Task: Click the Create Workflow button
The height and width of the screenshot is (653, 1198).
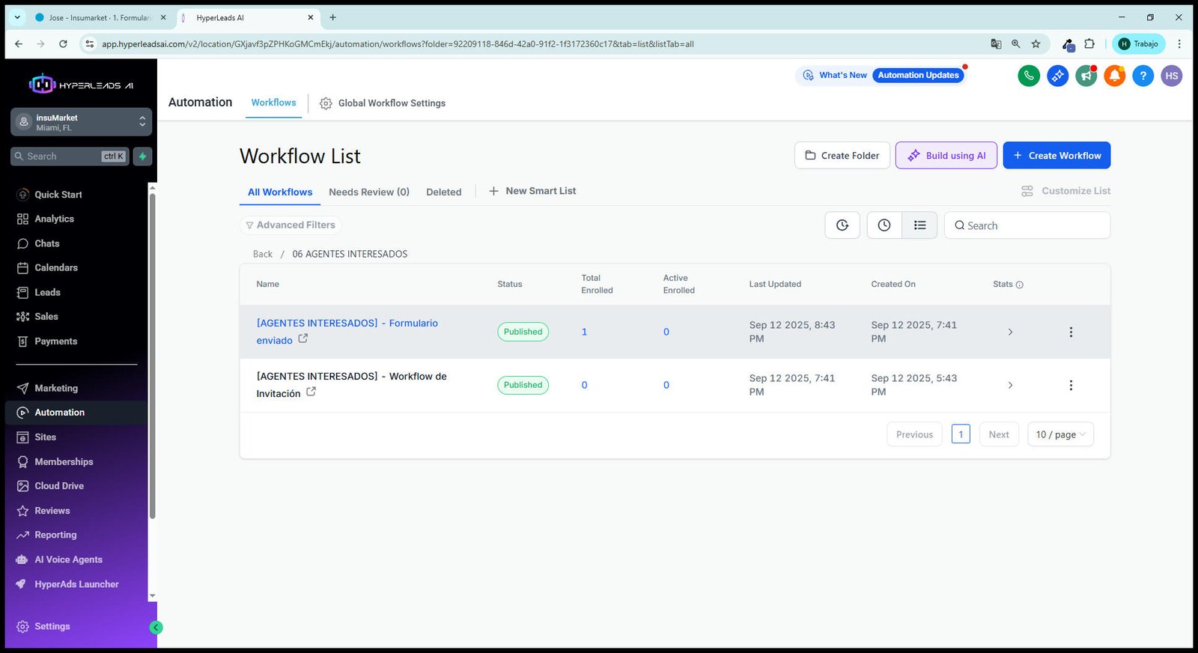Action: point(1056,155)
